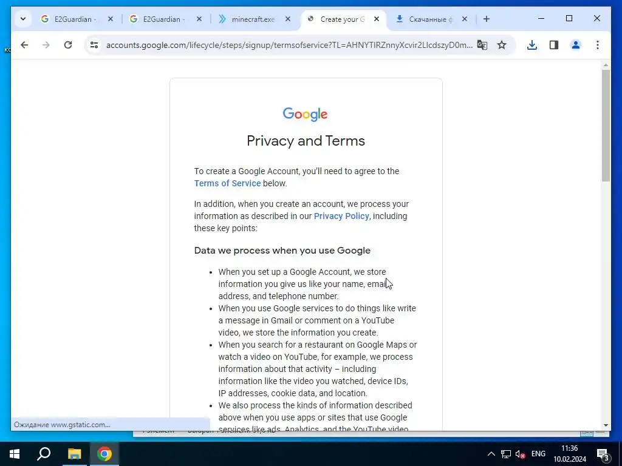Switch to the Скачанные downloads tab
The image size is (622, 466).
pyautogui.click(x=432, y=19)
